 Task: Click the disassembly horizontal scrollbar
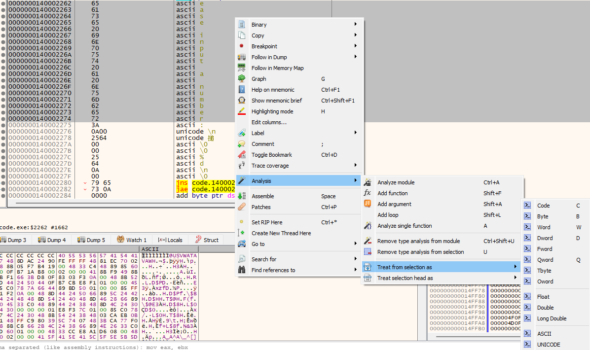pos(124,203)
